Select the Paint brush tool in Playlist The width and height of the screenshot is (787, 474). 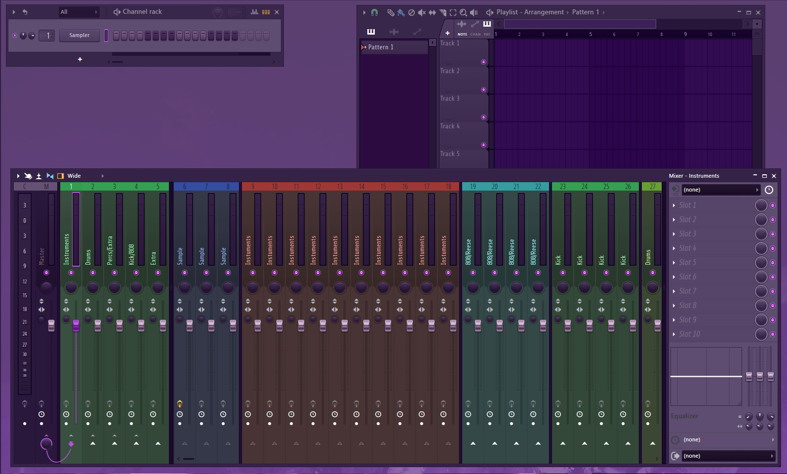[401, 12]
